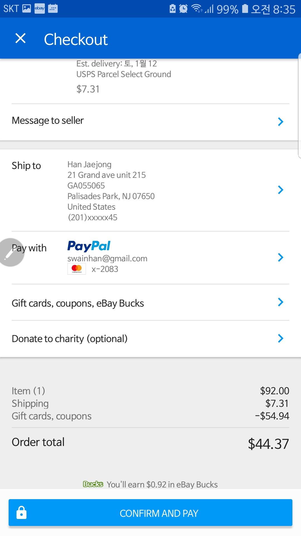301x536 pixels.
Task: Tap the lock icon on pay button
Action: click(21, 513)
